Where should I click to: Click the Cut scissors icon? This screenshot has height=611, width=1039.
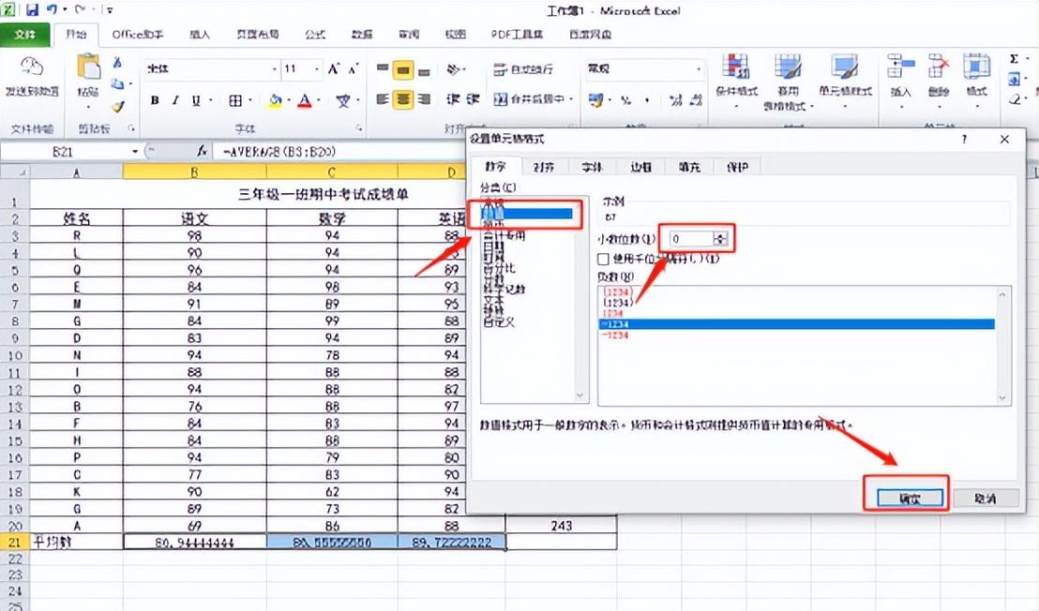(x=117, y=62)
